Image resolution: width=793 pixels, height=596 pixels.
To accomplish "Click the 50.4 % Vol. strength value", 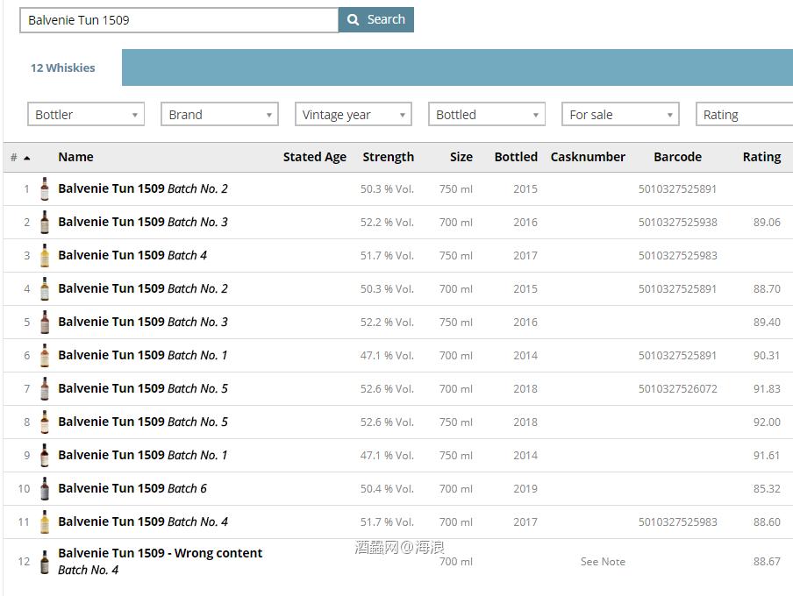I will tap(387, 489).
